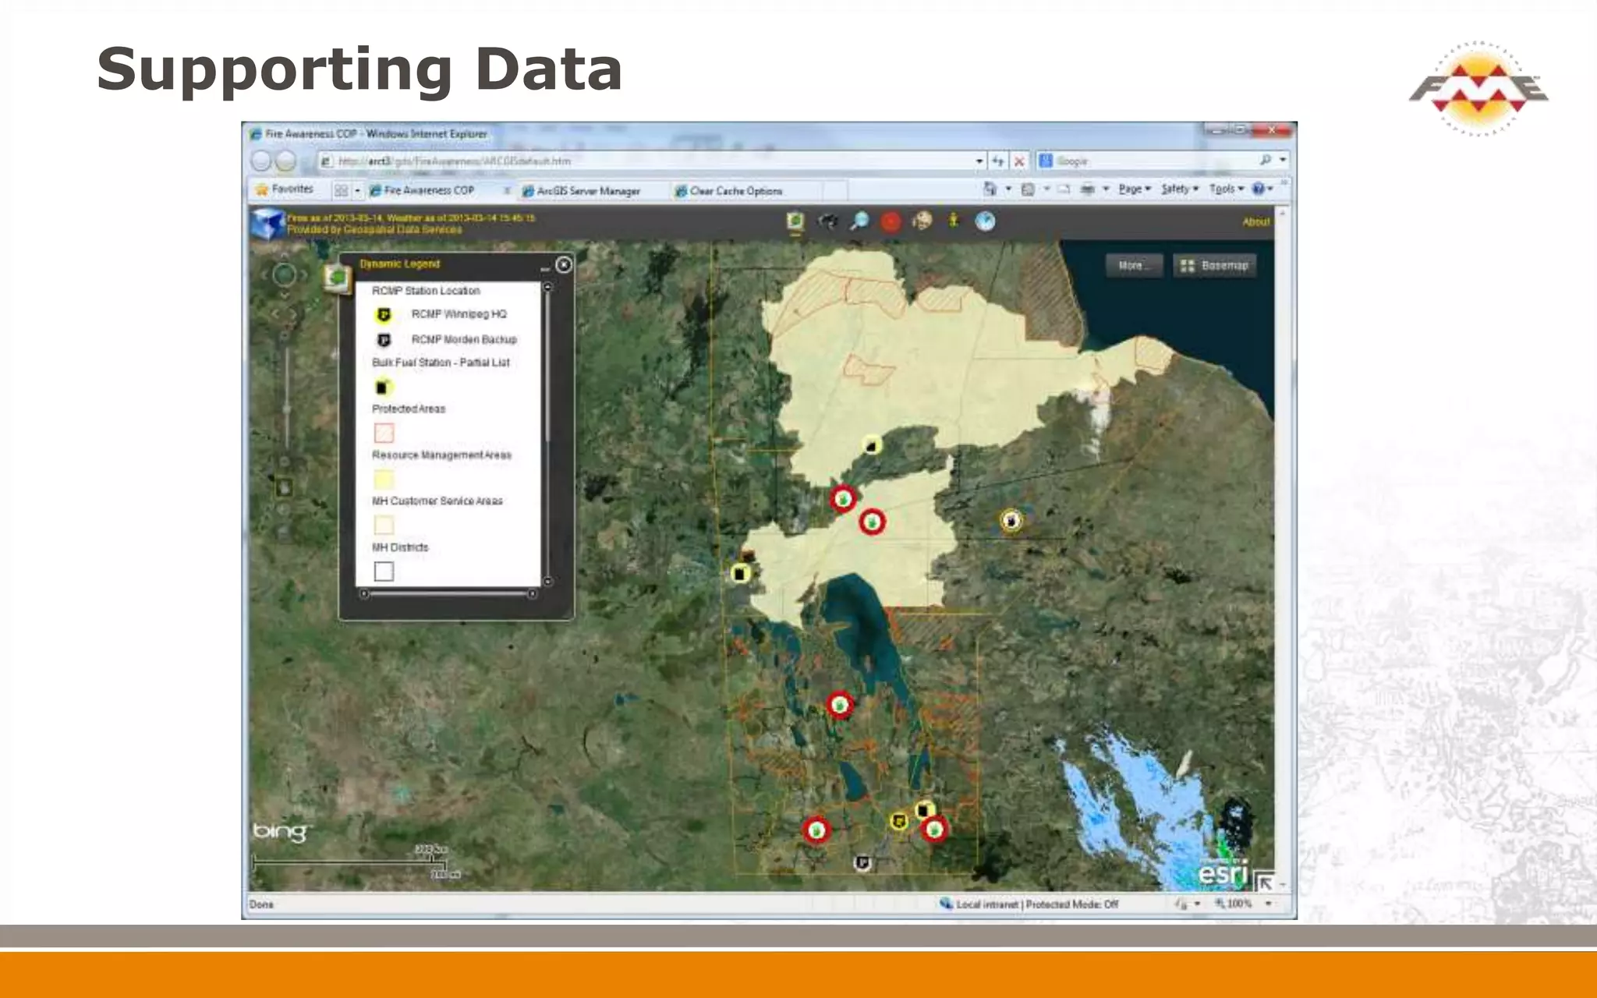
Task: Click the About link
Action: point(1255,222)
